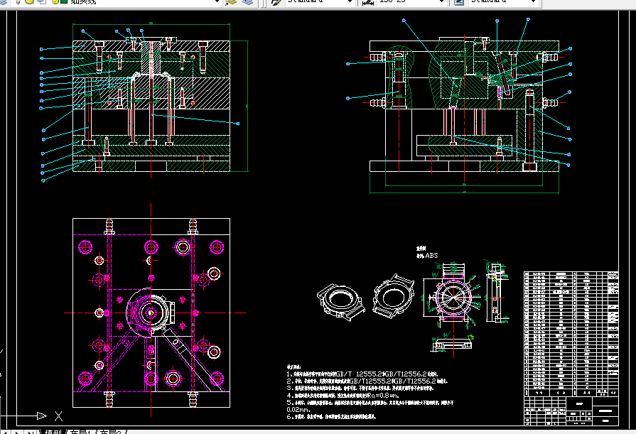
Task: Toggle the layer on/off lightbulb
Action: point(17,2)
